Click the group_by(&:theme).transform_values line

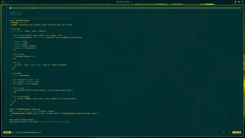[44, 90]
